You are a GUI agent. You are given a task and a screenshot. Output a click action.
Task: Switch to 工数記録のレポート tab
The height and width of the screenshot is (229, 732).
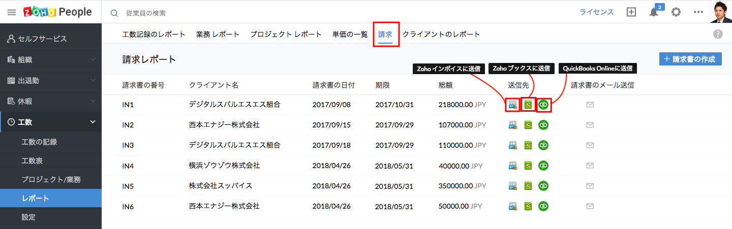tap(154, 34)
